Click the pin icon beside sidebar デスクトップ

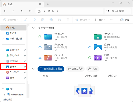(25, 50)
